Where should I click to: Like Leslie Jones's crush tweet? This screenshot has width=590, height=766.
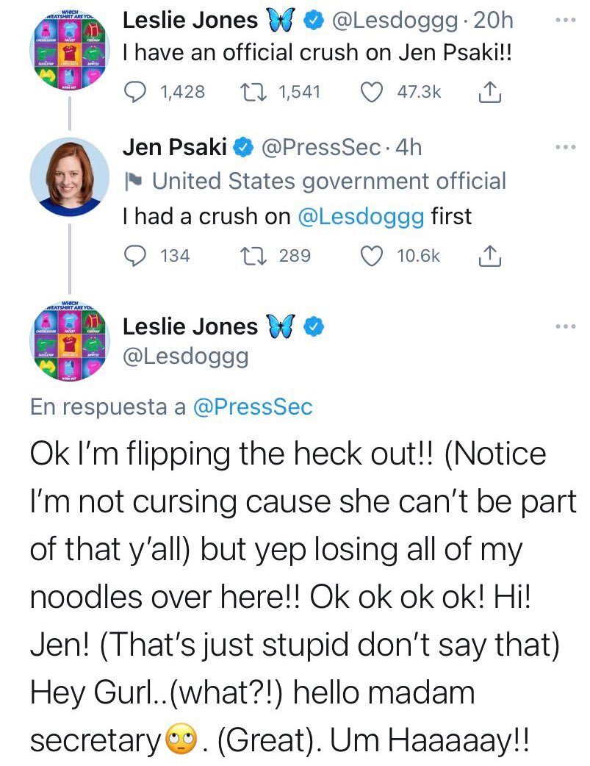[x=373, y=92]
